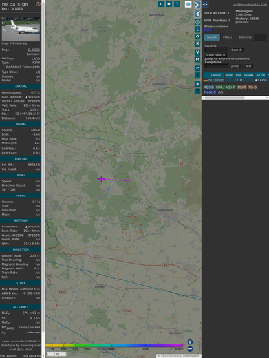Open the D-BOOK registration link

click(x=34, y=50)
